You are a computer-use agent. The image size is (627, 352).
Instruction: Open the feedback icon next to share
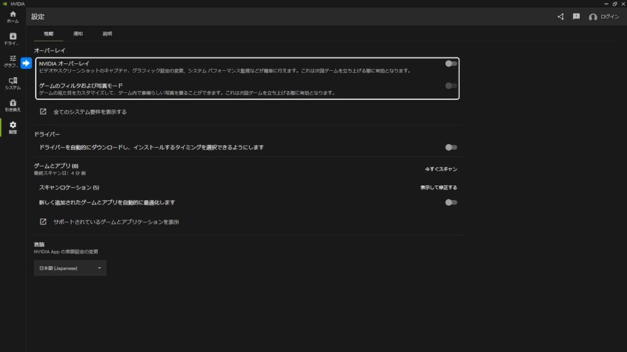(576, 17)
